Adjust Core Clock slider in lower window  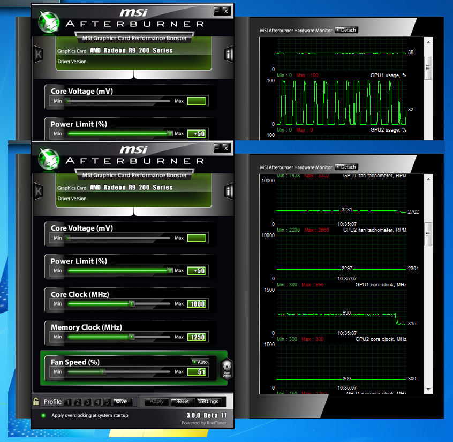click(x=131, y=304)
